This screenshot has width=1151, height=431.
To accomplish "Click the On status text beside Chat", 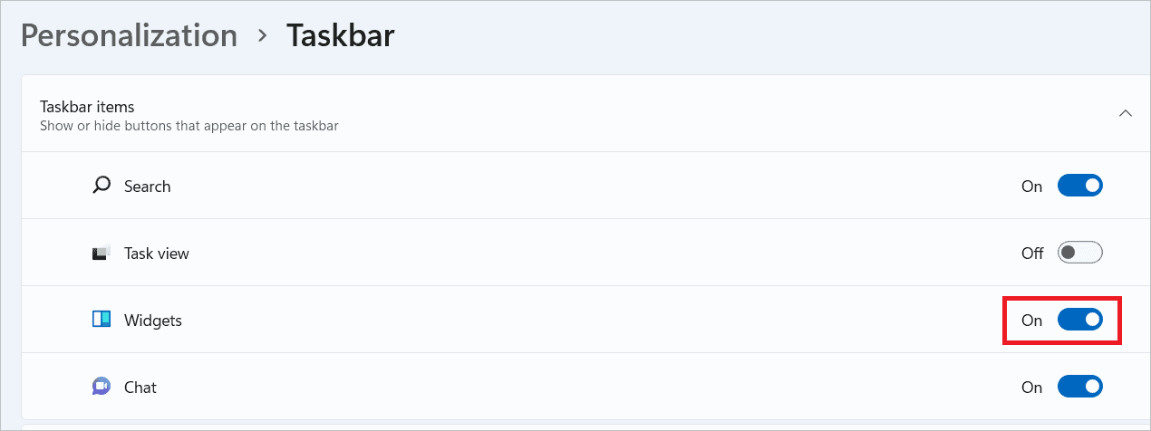I will 1031,388.
